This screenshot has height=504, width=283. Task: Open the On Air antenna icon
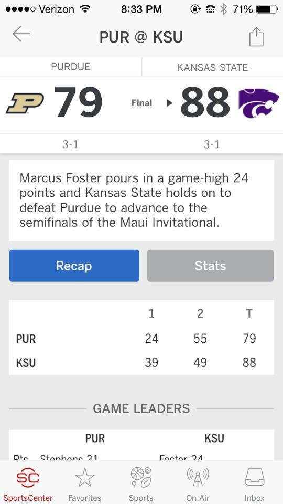(198, 478)
